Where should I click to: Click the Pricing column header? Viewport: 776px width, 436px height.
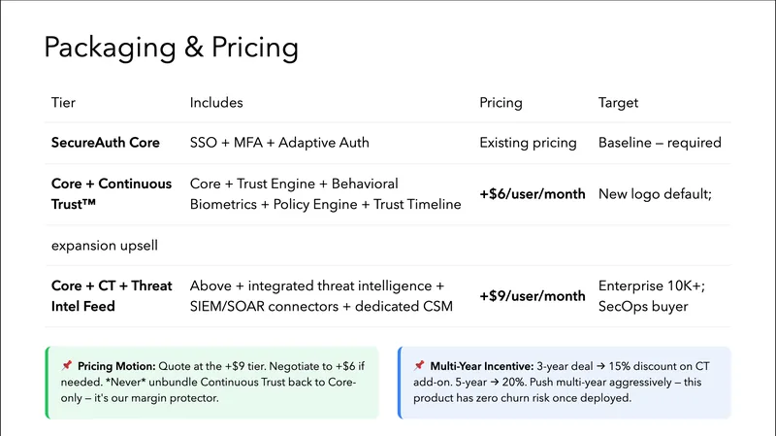(501, 102)
